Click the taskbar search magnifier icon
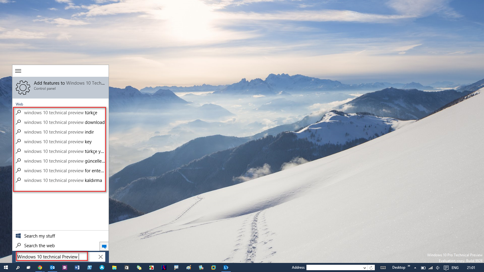 point(18,267)
